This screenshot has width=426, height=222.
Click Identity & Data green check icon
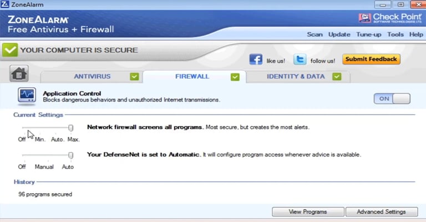[337, 77]
